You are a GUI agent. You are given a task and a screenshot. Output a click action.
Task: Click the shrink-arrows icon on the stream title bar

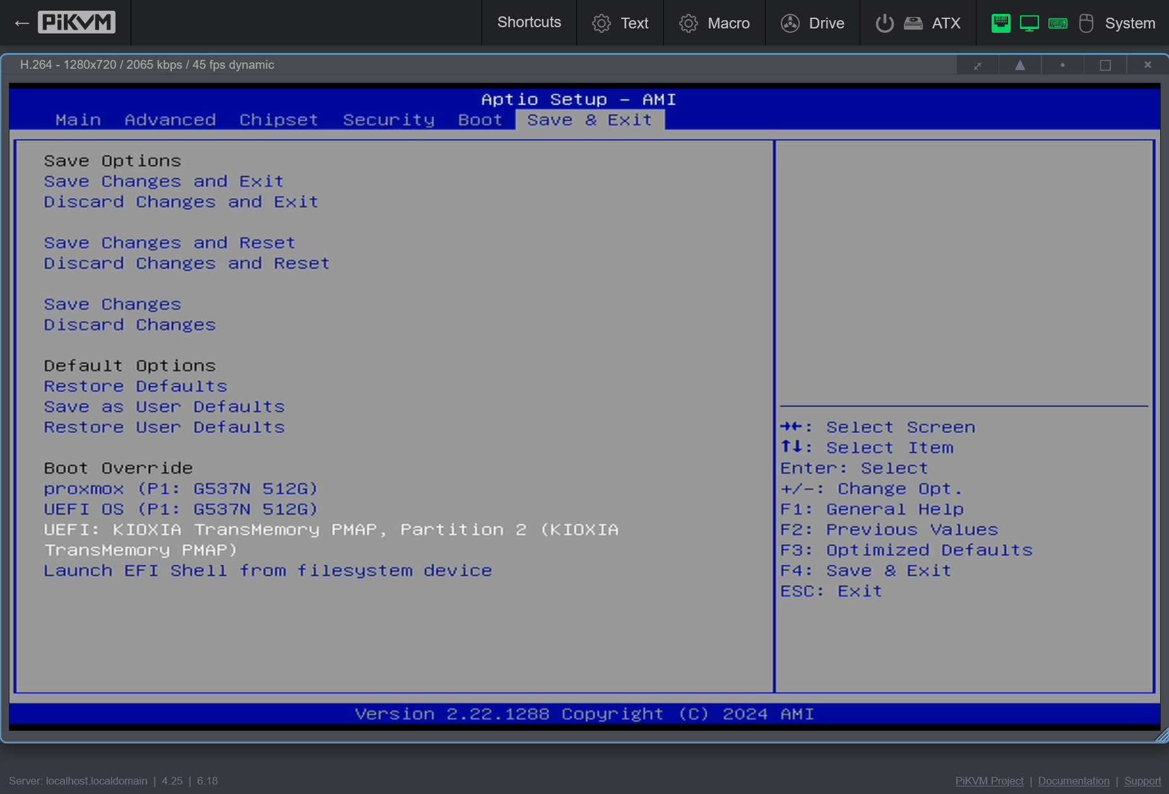click(977, 65)
